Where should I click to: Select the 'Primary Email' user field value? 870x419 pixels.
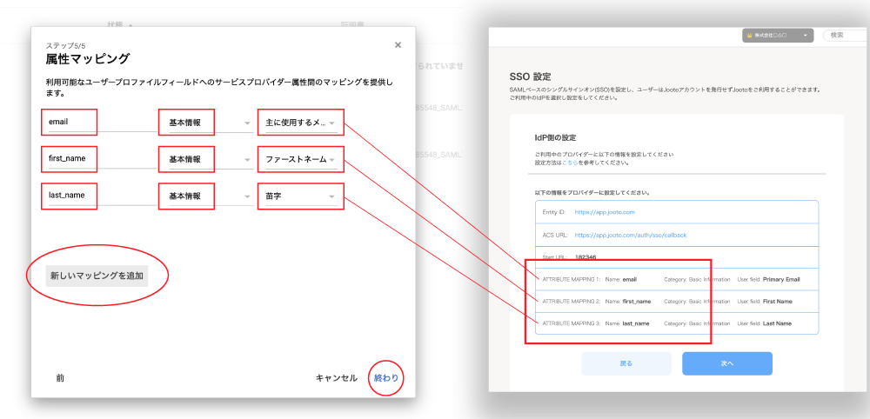click(x=781, y=279)
